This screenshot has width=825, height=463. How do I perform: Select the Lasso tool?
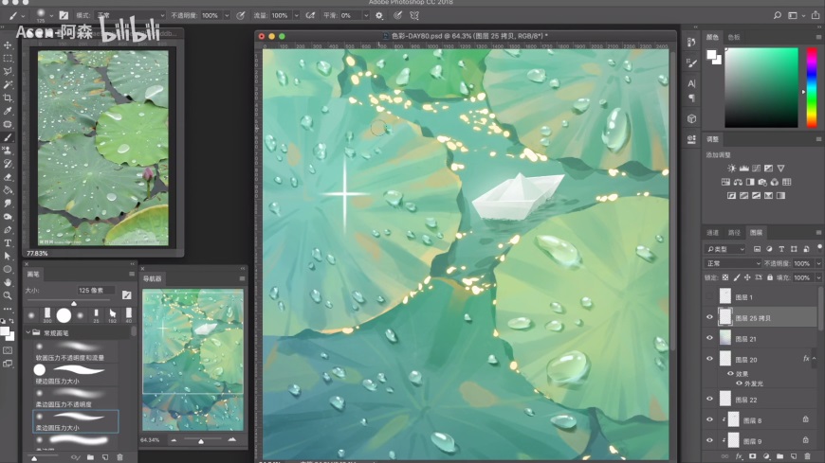8,71
